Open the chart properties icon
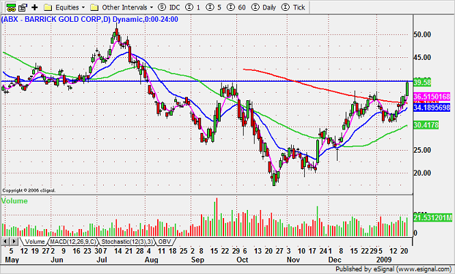Image resolution: width=455 pixels, height=274 pixels. click(x=23, y=7)
